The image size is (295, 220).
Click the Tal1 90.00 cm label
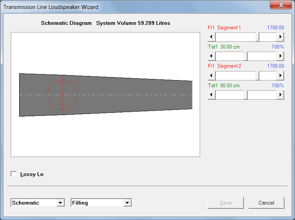pos(224,86)
